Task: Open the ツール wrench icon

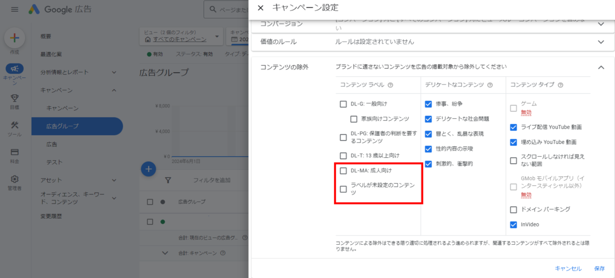Action: pos(14,125)
